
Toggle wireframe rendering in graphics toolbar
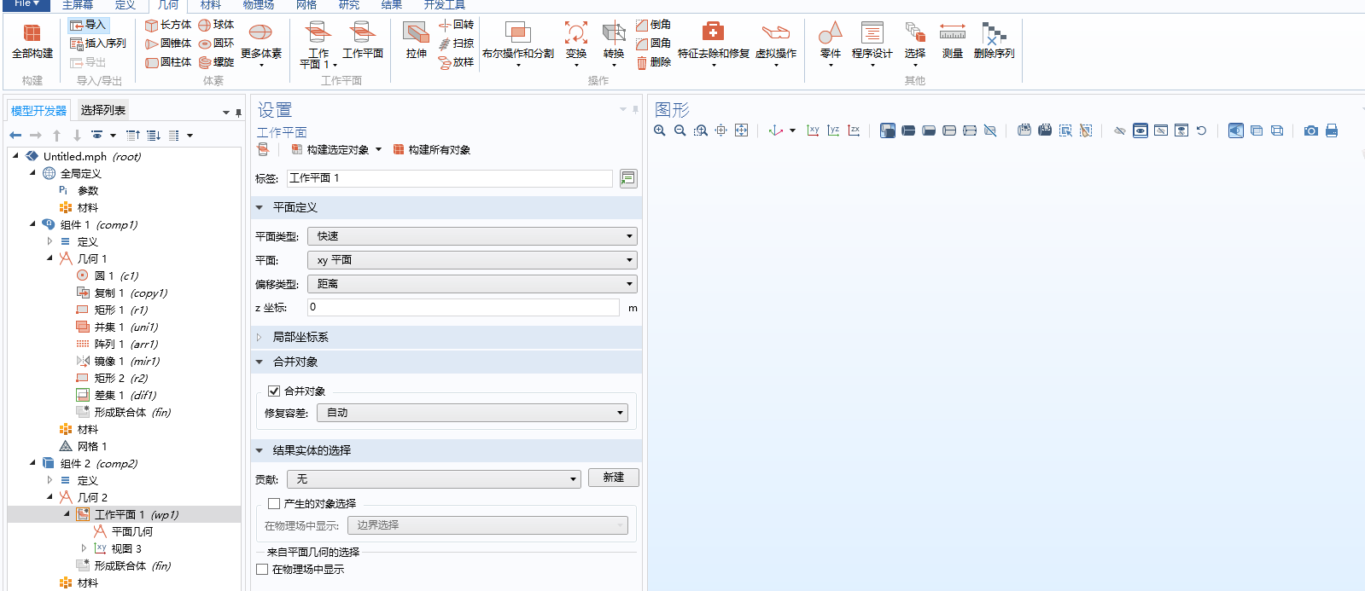tap(1277, 130)
